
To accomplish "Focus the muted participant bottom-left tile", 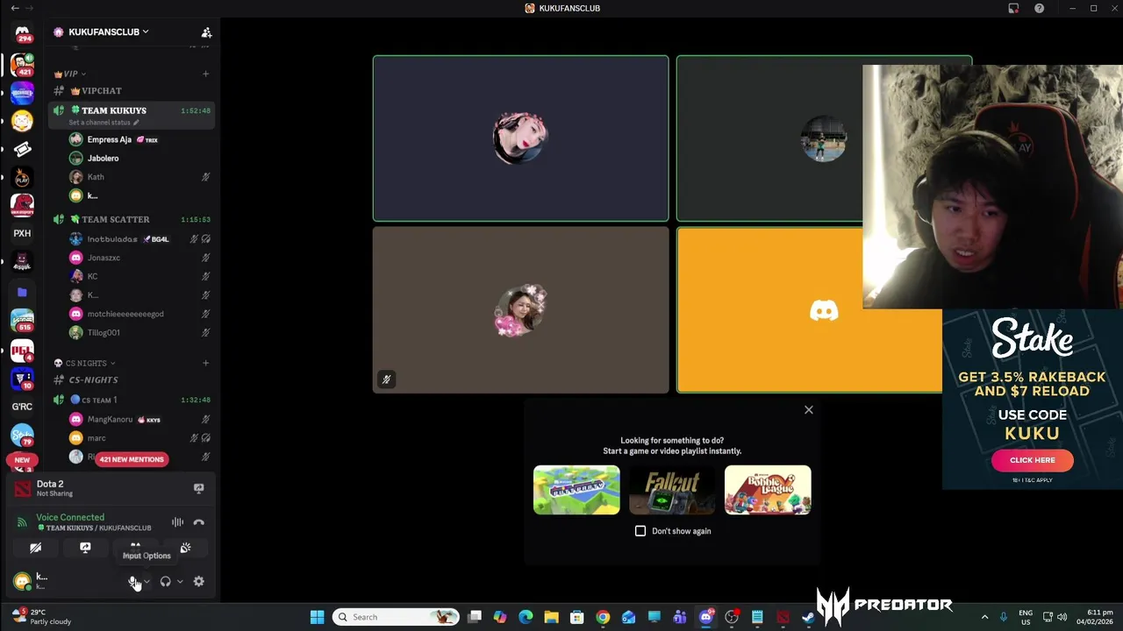I will click(x=520, y=310).
